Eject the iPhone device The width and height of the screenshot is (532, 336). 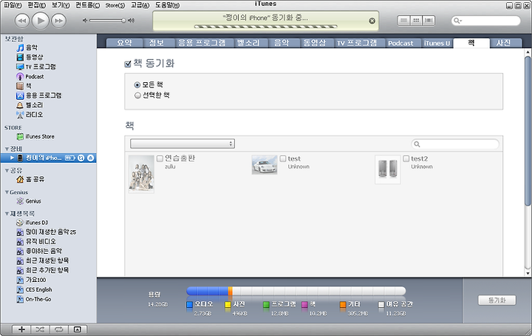tap(90, 158)
